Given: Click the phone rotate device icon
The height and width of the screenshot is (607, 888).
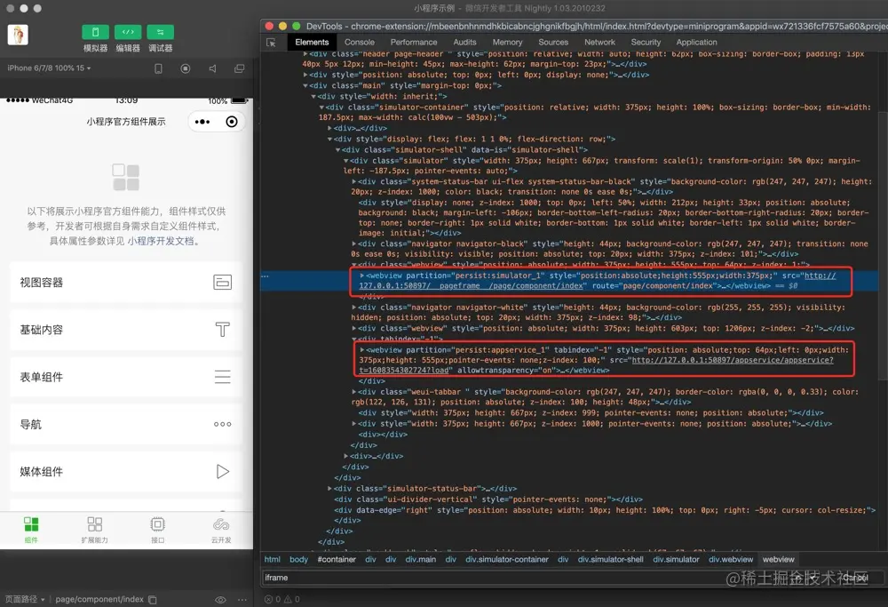Looking at the screenshot, I should 159,68.
